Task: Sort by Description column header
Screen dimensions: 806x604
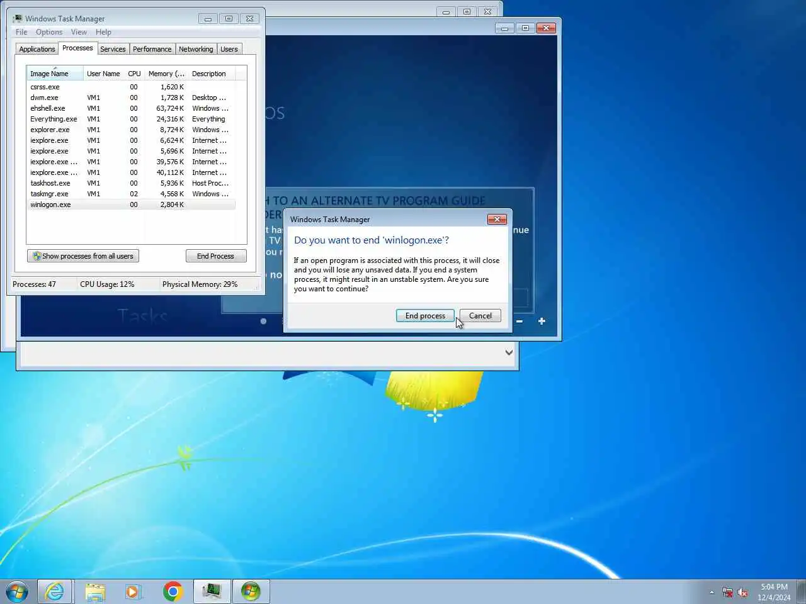Action: pos(212,74)
